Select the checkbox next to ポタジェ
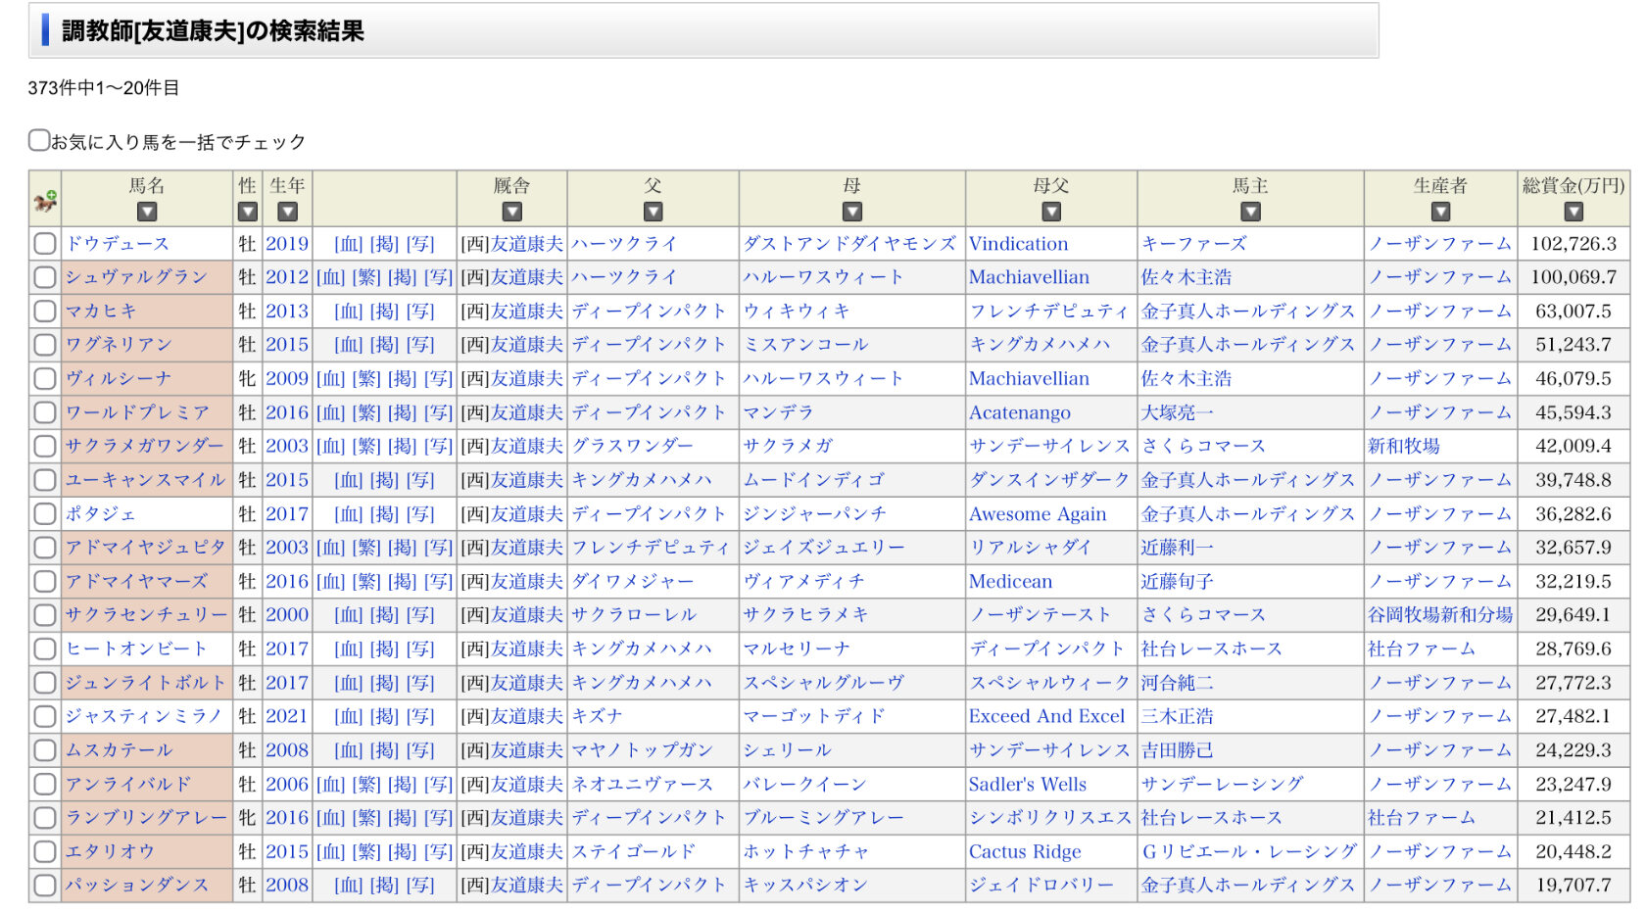The height and width of the screenshot is (913, 1646). (45, 514)
